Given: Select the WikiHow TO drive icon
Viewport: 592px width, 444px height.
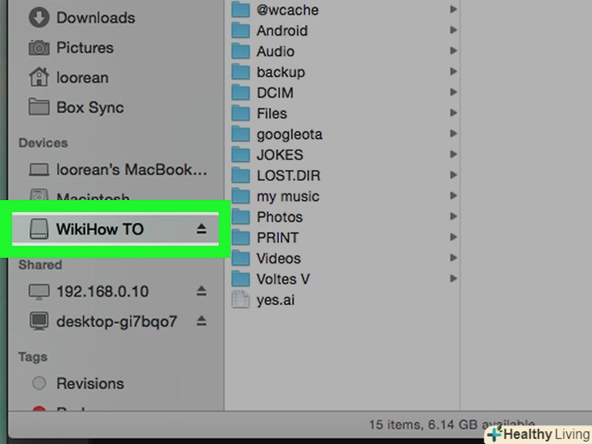Looking at the screenshot, I should (39, 229).
